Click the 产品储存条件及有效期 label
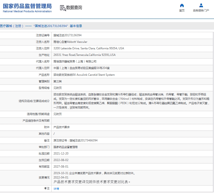The height and width of the screenshot is (194, 214). point(36,121)
